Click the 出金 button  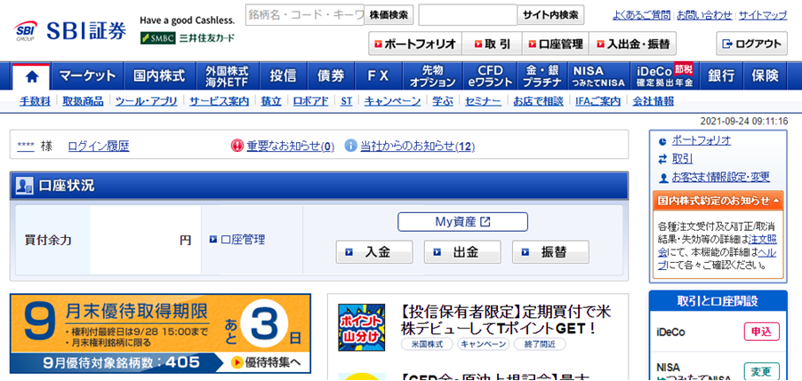tap(461, 252)
